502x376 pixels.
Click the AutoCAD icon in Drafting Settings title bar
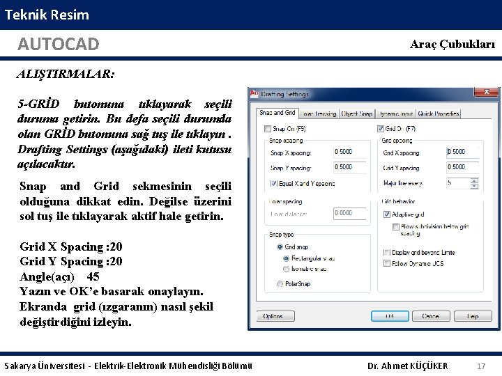254,93
